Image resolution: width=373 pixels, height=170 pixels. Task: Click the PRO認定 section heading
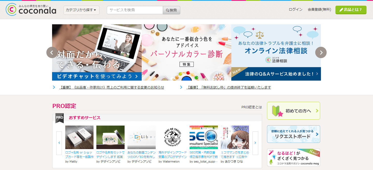click(x=64, y=106)
